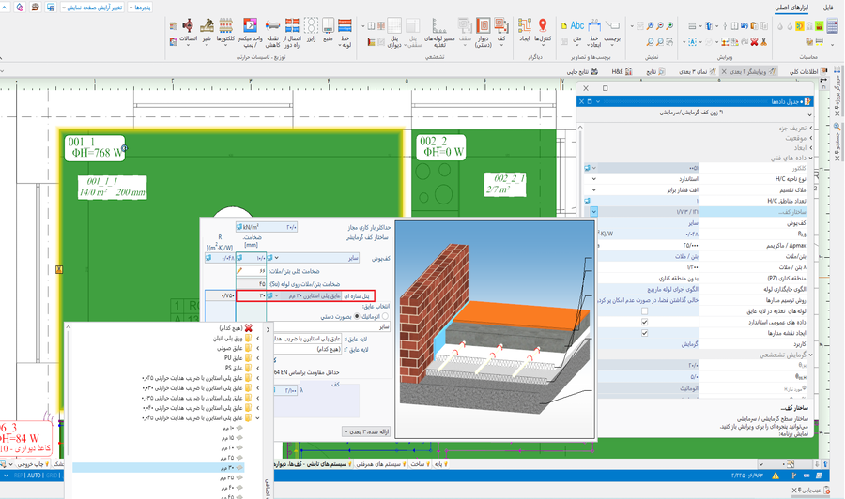Select the رایزر riser tool icon
The image size is (845, 499).
pyautogui.click(x=311, y=26)
